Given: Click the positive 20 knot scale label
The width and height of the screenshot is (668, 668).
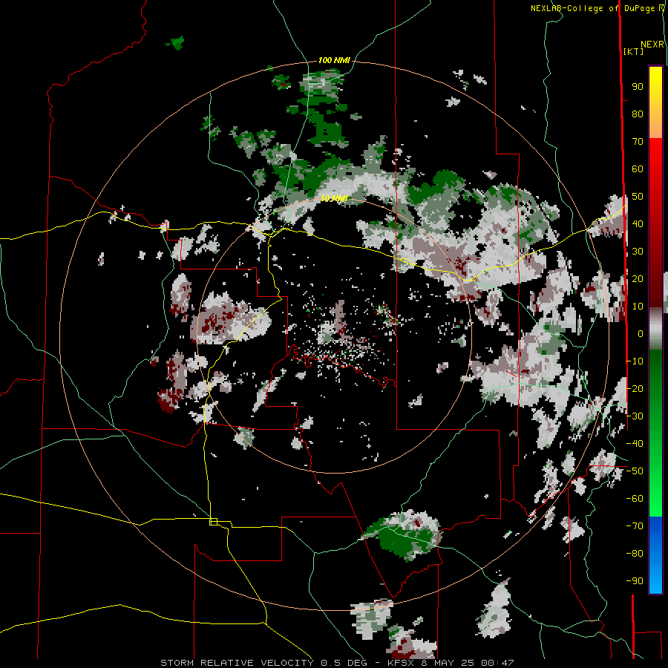Looking at the screenshot, I should coord(638,279).
